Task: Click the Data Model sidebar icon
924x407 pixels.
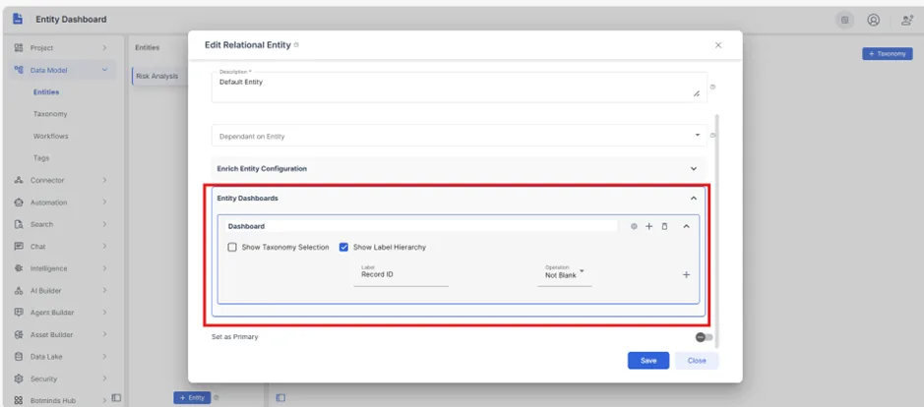Action: coord(19,70)
